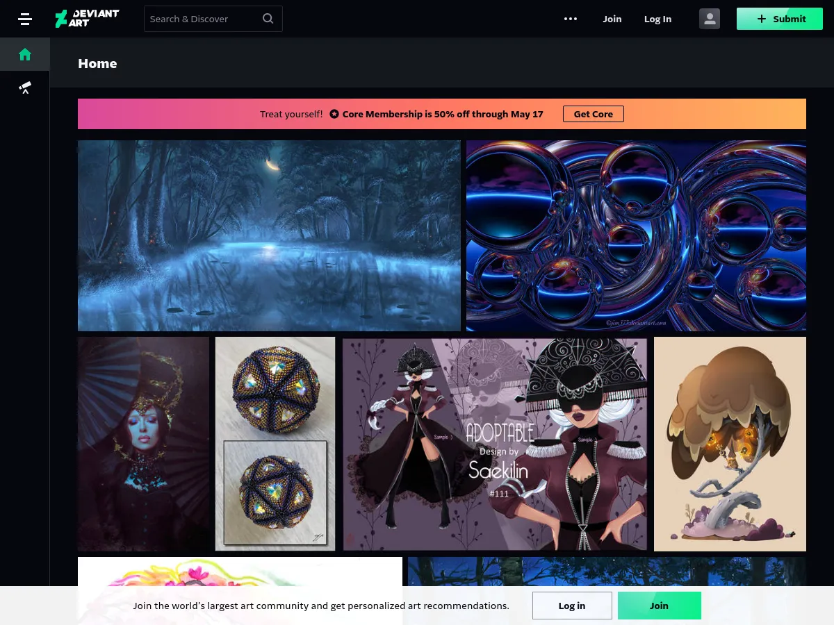This screenshot has width=834, height=625.
Task: Open the Saekilin adoptable design artwork
Action: point(495,444)
